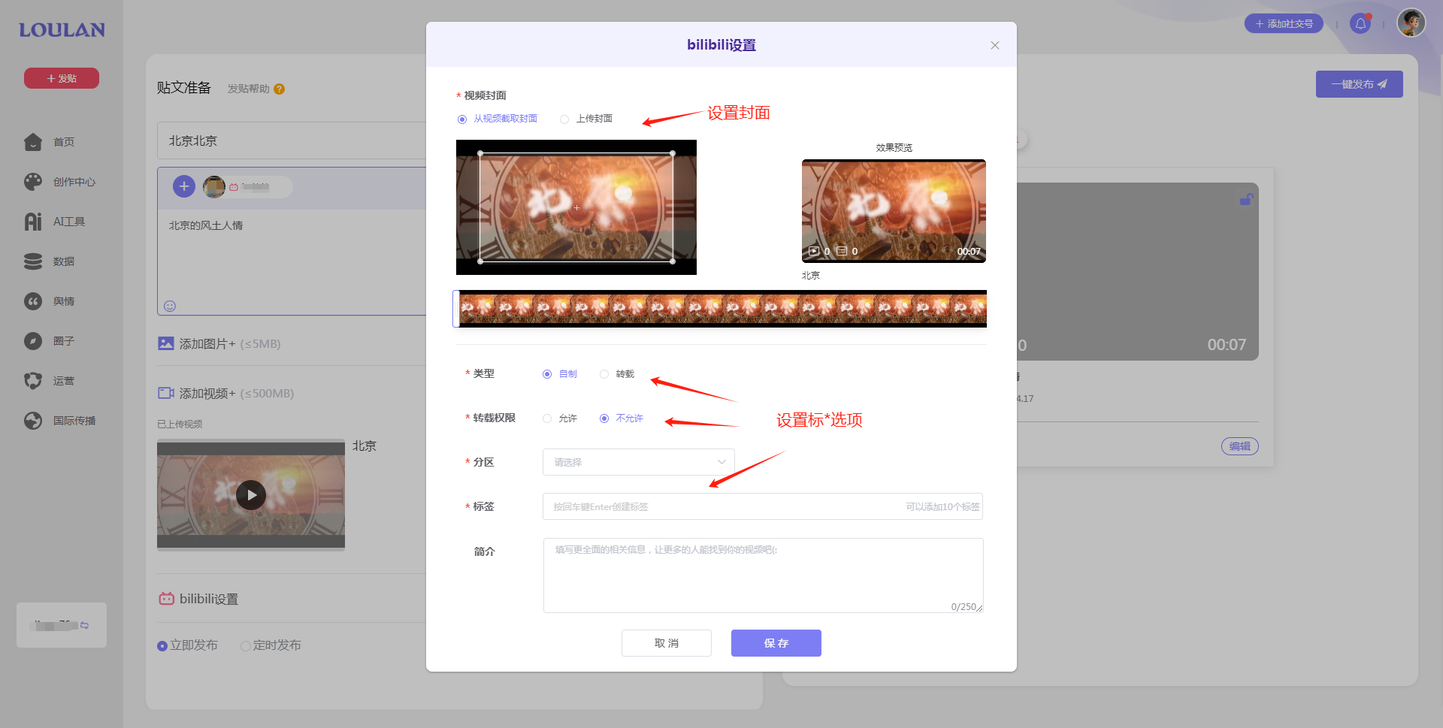Click the bilibili设置 TV icon
Image resolution: width=1443 pixels, height=728 pixels.
click(166, 599)
